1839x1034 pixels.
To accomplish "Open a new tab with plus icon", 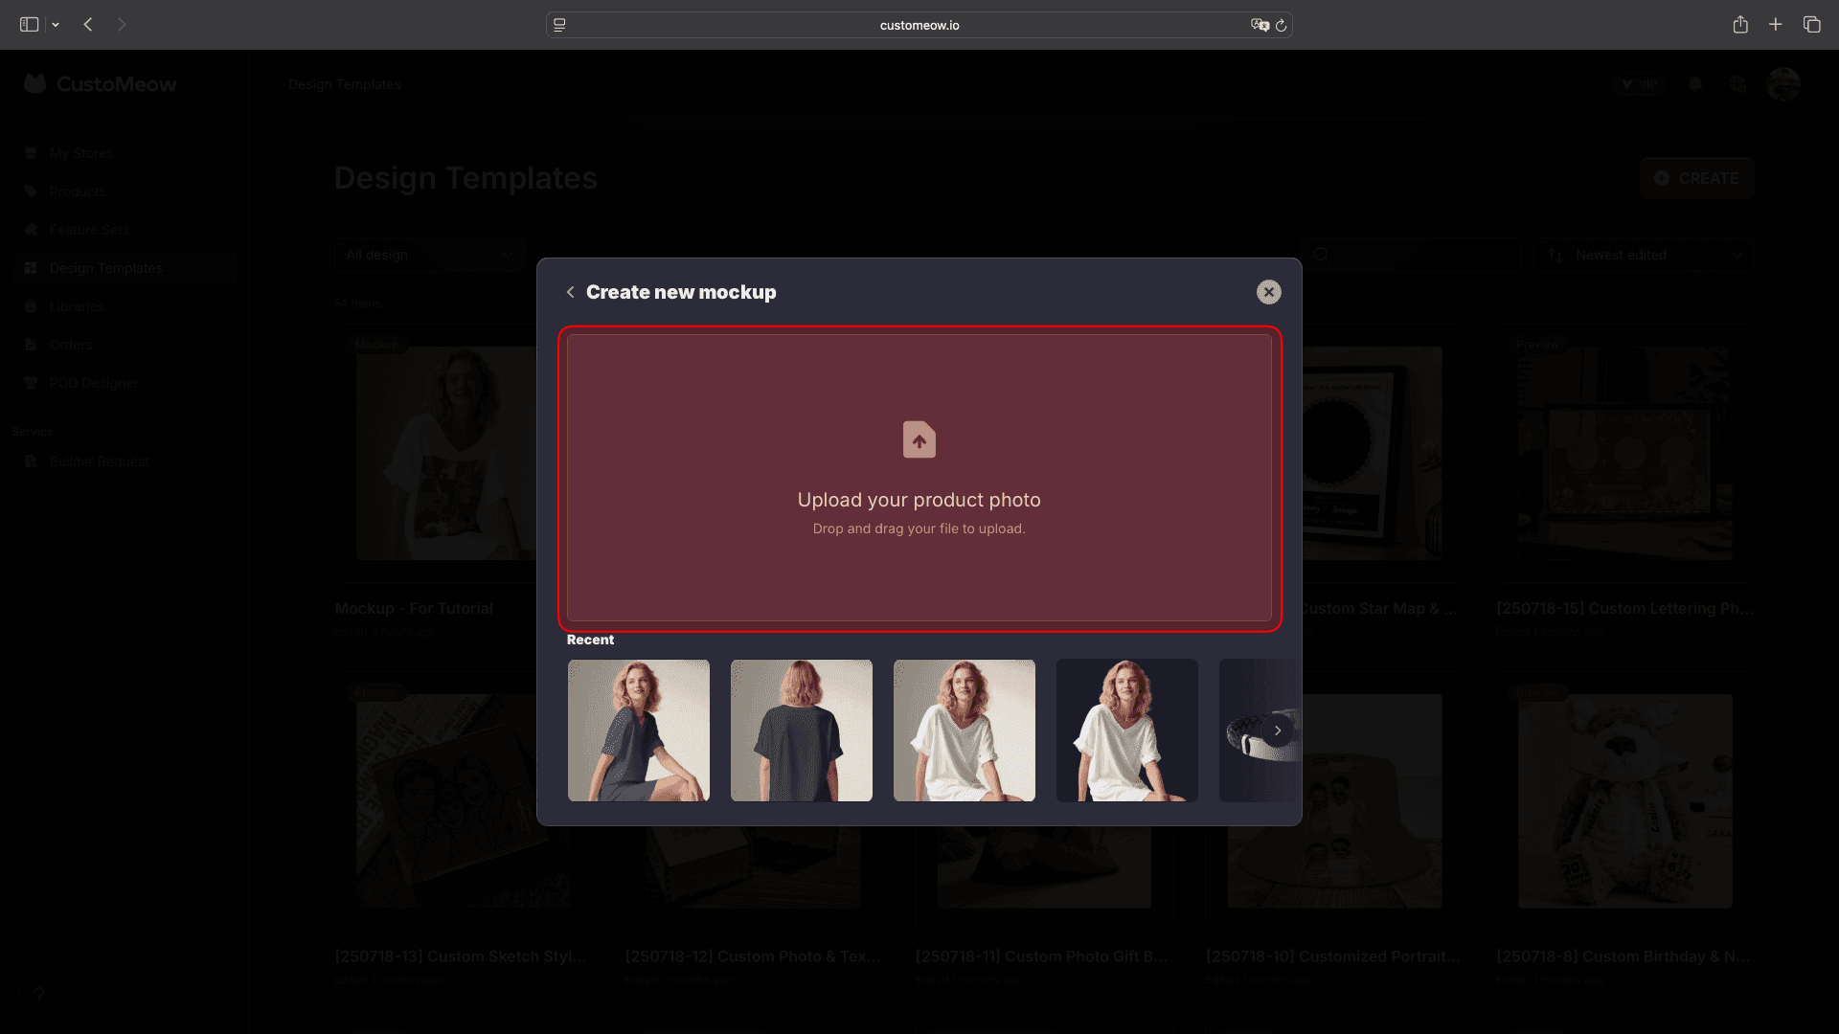I will [1775, 25].
